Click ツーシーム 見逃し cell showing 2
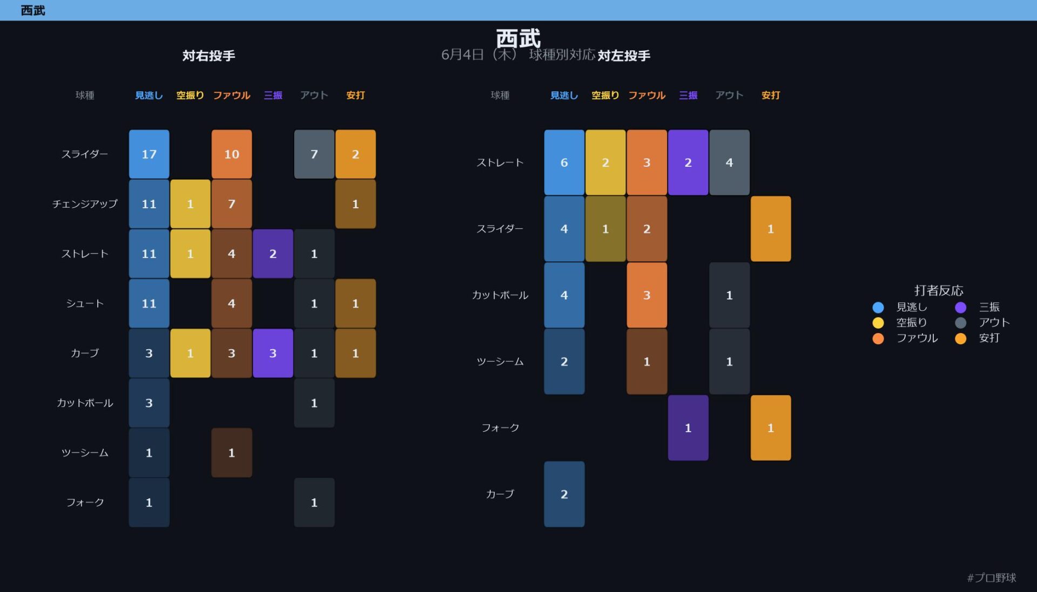The width and height of the screenshot is (1037, 592). click(564, 362)
